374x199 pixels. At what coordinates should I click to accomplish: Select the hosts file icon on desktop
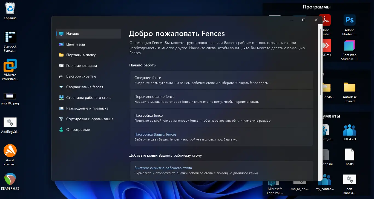pos(350,157)
